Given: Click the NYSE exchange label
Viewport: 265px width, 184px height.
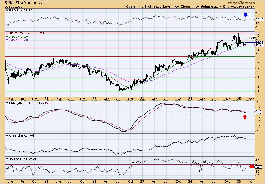Looking at the screenshot, I should click(42, 3).
